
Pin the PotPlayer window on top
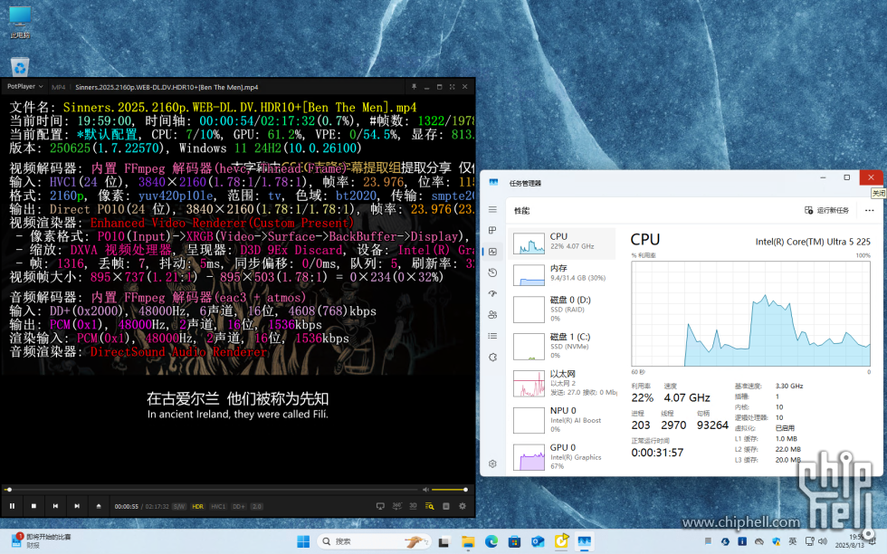[415, 87]
